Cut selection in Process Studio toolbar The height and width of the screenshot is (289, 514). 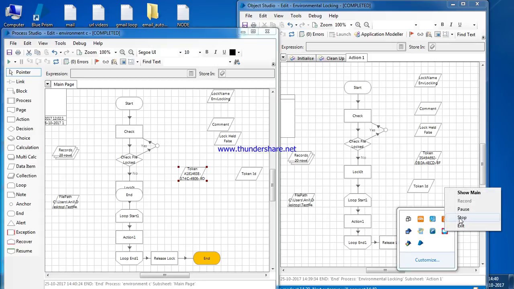(x=29, y=52)
